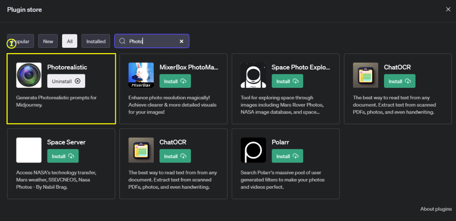The image size is (456, 221).
Task: Install MixerBox PhotoMagic plugin
Action: pyautogui.click(x=175, y=81)
